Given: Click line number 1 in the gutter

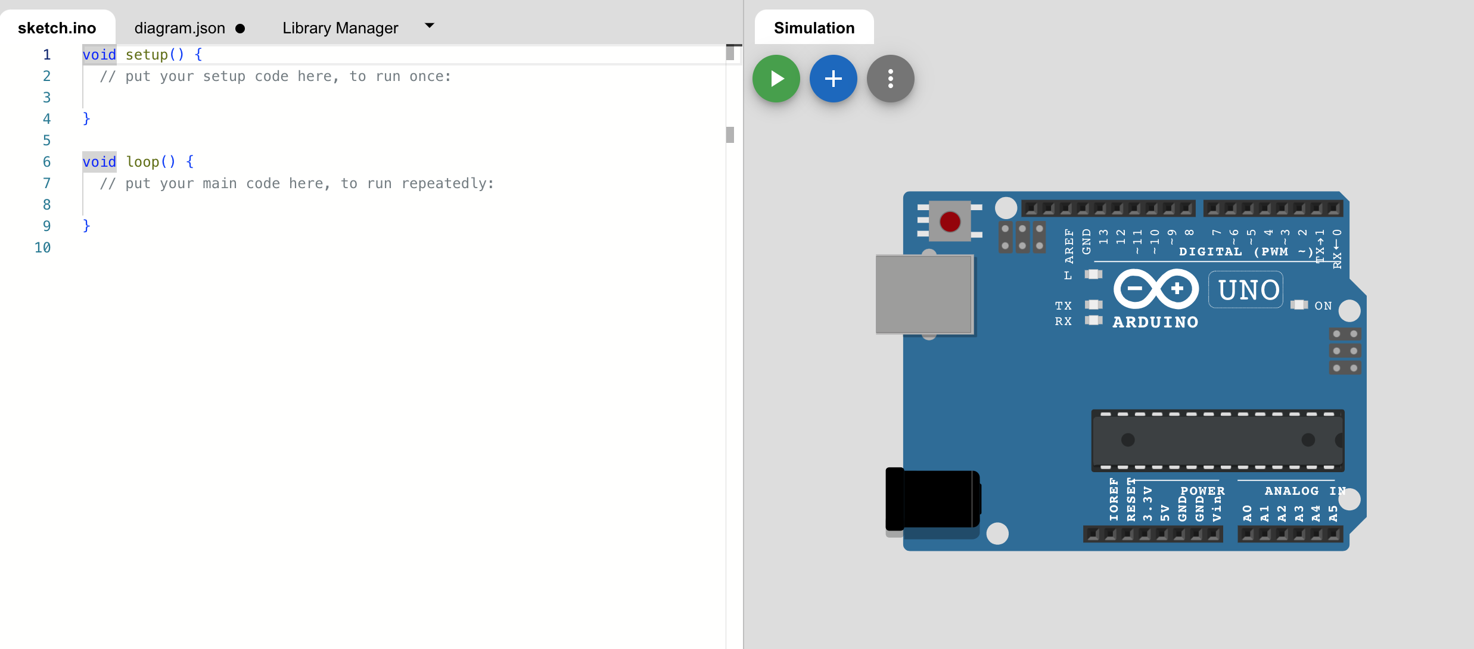Looking at the screenshot, I should pos(46,55).
